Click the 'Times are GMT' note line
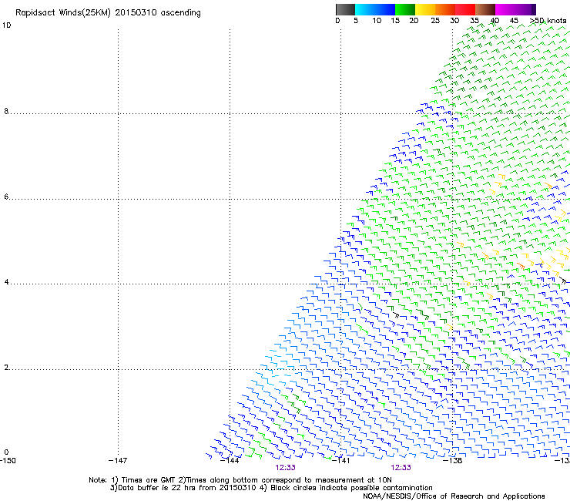Viewport: 570px width, 501px height. click(x=240, y=480)
